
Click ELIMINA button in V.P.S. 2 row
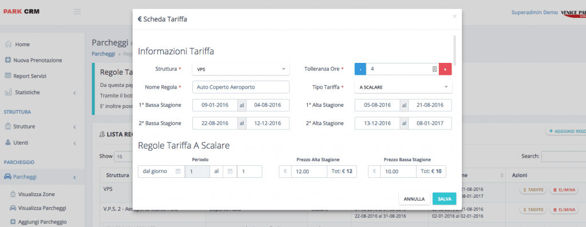pos(563,210)
